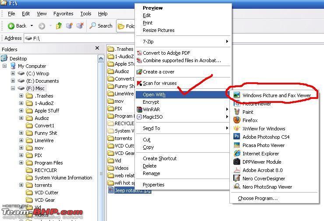Open the Send To submenu
Viewport: 324px width, 221px height.
[x=183, y=128]
